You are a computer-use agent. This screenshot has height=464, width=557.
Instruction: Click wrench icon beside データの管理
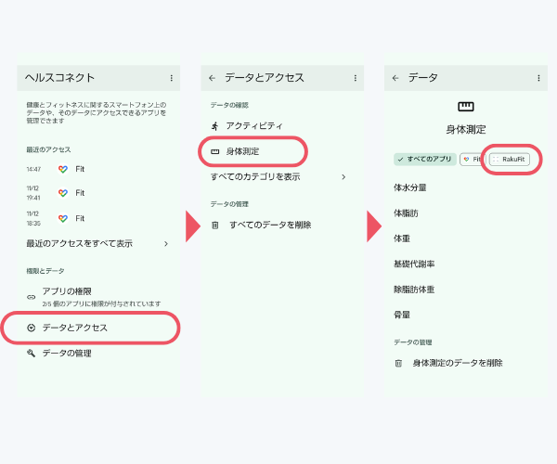(x=32, y=354)
